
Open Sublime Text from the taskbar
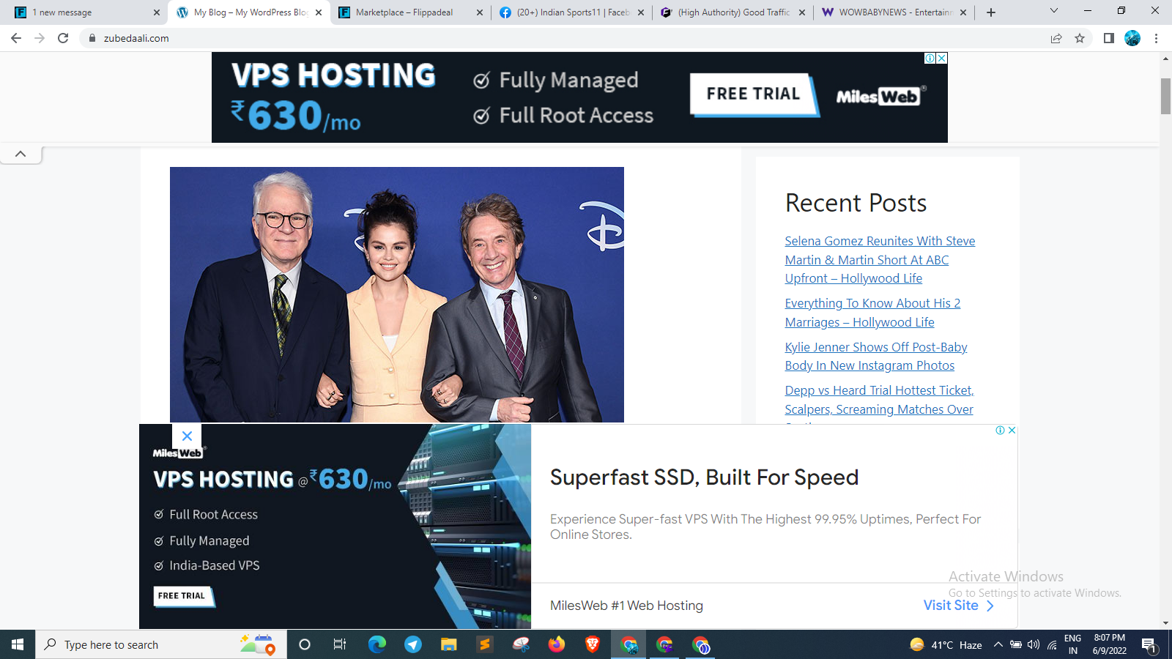(484, 644)
